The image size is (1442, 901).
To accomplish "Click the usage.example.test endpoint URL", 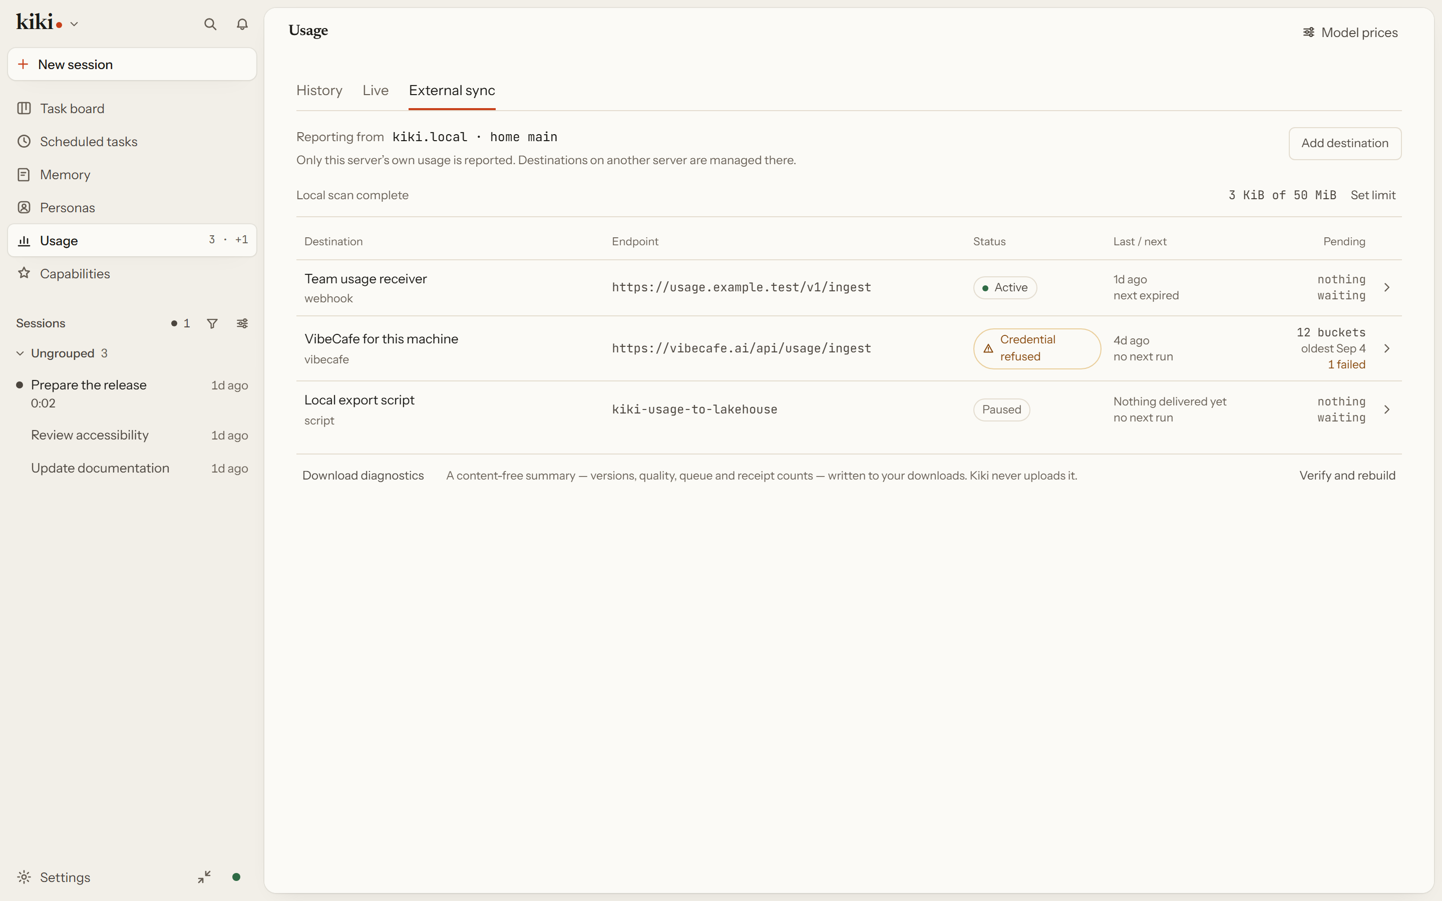I will point(741,288).
